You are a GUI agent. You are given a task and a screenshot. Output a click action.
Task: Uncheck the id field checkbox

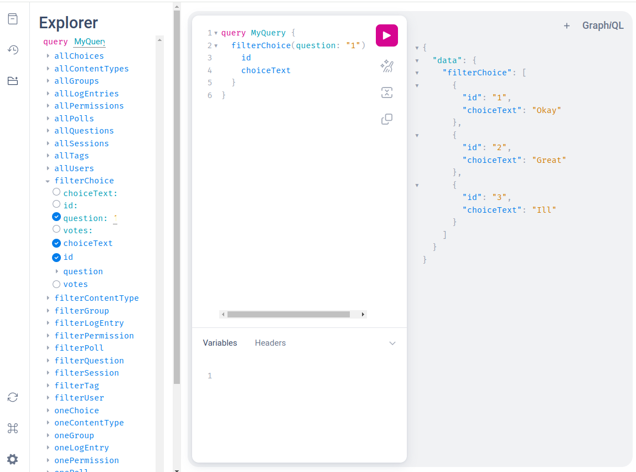pyautogui.click(x=56, y=257)
